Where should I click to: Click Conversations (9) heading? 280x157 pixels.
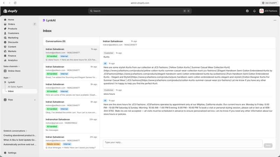pos(56,41)
